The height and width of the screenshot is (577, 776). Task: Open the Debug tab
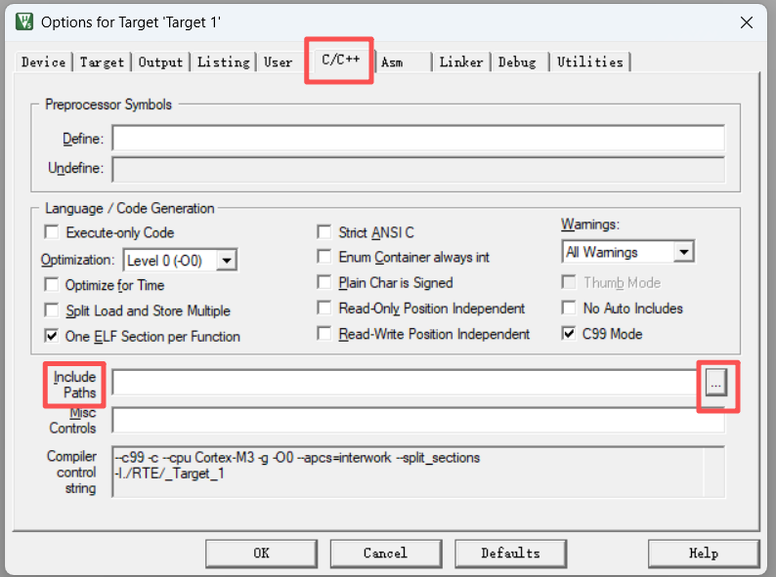pos(517,62)
